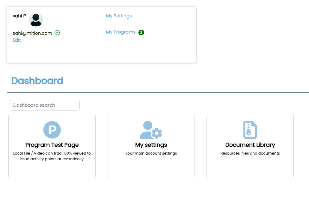The height and width of the screenshot is (198, 309).
Task: Click the Dashboard page heading
Action: tap(37, 81)
